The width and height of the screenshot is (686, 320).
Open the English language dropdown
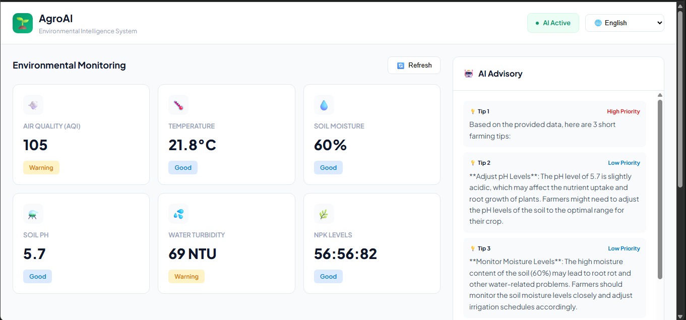pyautogui.click(x=624, y=23)
